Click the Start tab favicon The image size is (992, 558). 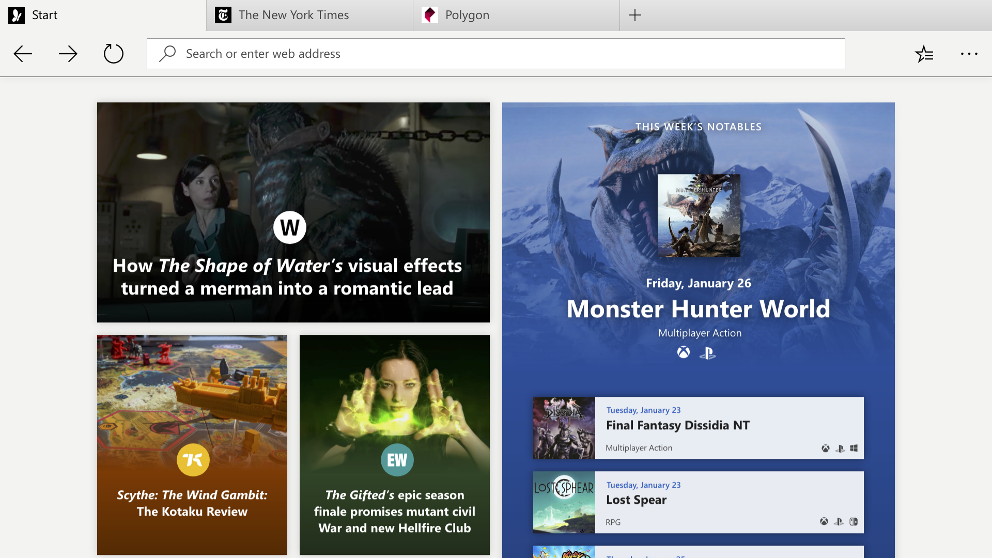[17, 15]
